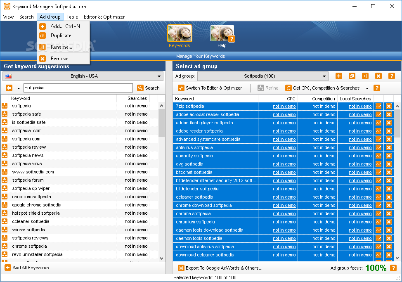Click the left list scrollbar down arrow
The height and width of the screenshot is (282, 402).
[161, 258]
